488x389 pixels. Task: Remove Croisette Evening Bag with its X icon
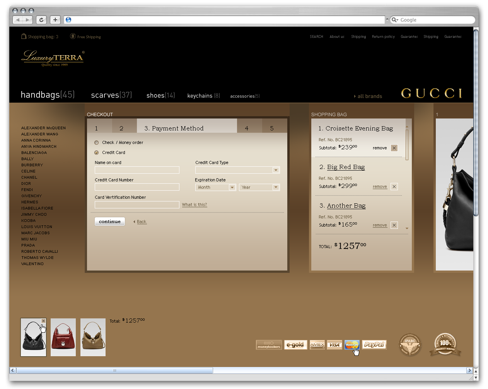(x=394, y=148)
